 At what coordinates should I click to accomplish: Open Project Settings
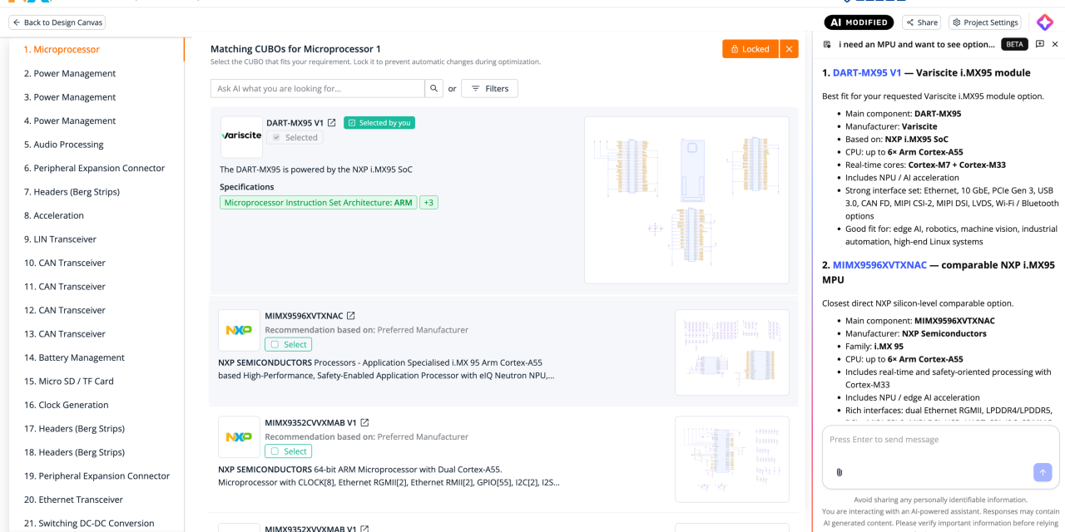point(985,22)
